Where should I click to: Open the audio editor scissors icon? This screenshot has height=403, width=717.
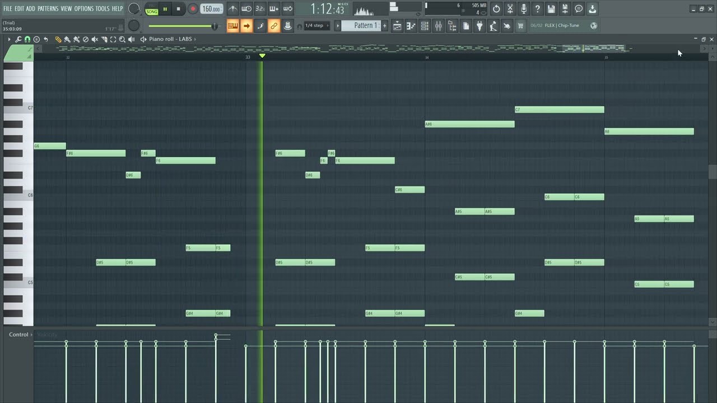point(510,9)
